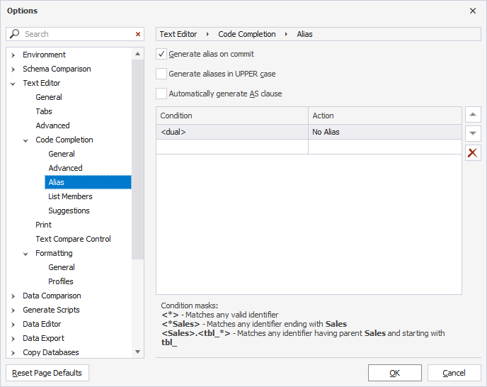Viewport: 487px width, 387px height.
Task: Move the condition row up
Action: coord(473,115)
